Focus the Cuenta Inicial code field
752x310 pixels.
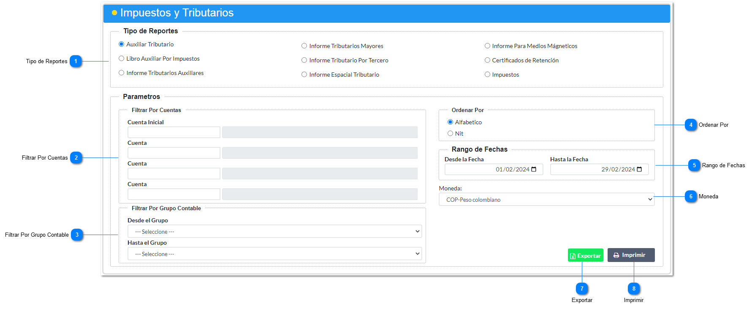coord(174,132)
